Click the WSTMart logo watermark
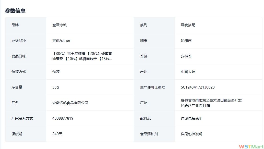Viewport: 264px width, 149px height. (x=251, y=146)
